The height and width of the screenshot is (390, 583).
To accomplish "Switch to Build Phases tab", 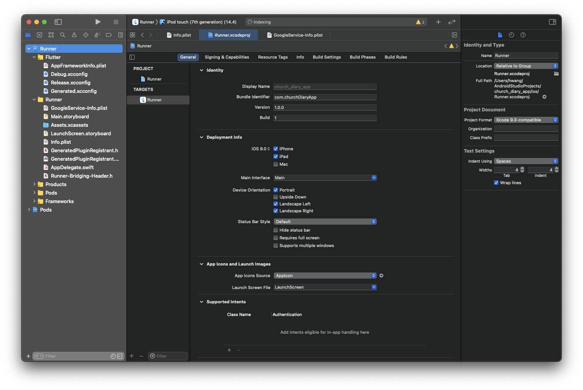I will 362,57.
